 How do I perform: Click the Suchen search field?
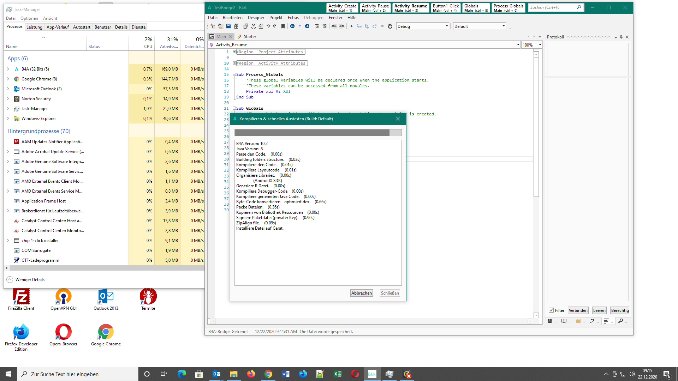(551, 7)
